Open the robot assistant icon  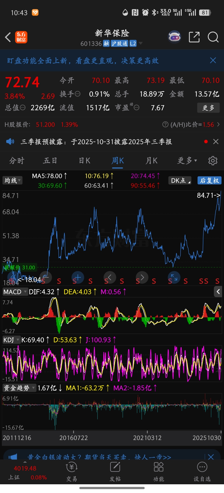click(175, 37)
